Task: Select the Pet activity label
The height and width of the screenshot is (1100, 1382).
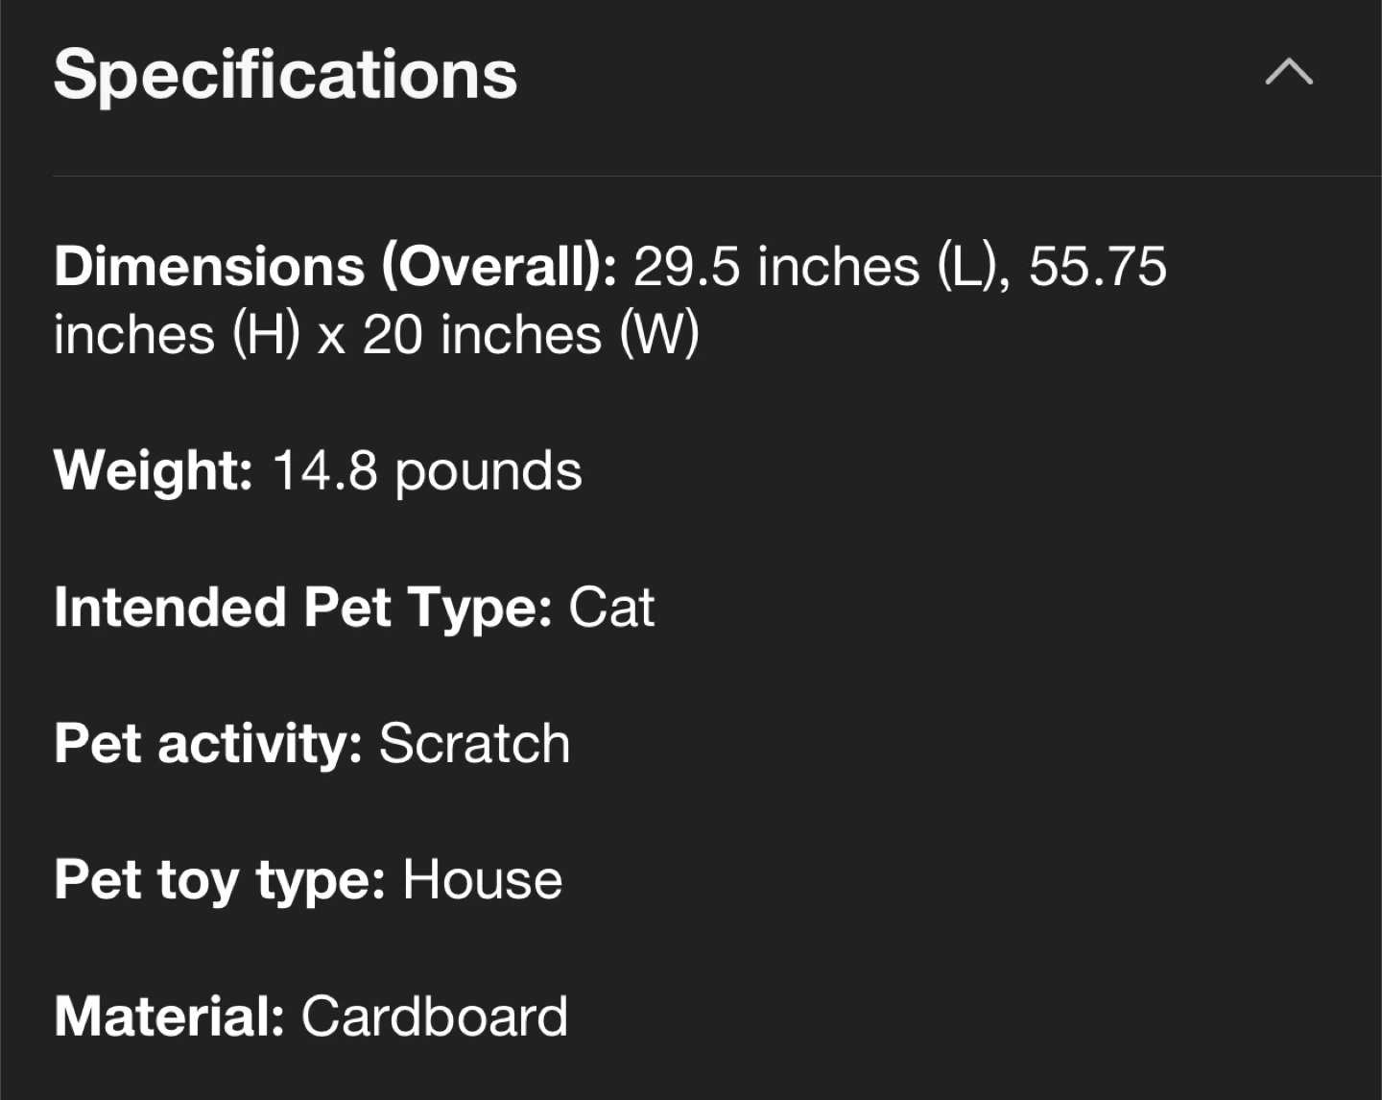Action: coord(207,744)
